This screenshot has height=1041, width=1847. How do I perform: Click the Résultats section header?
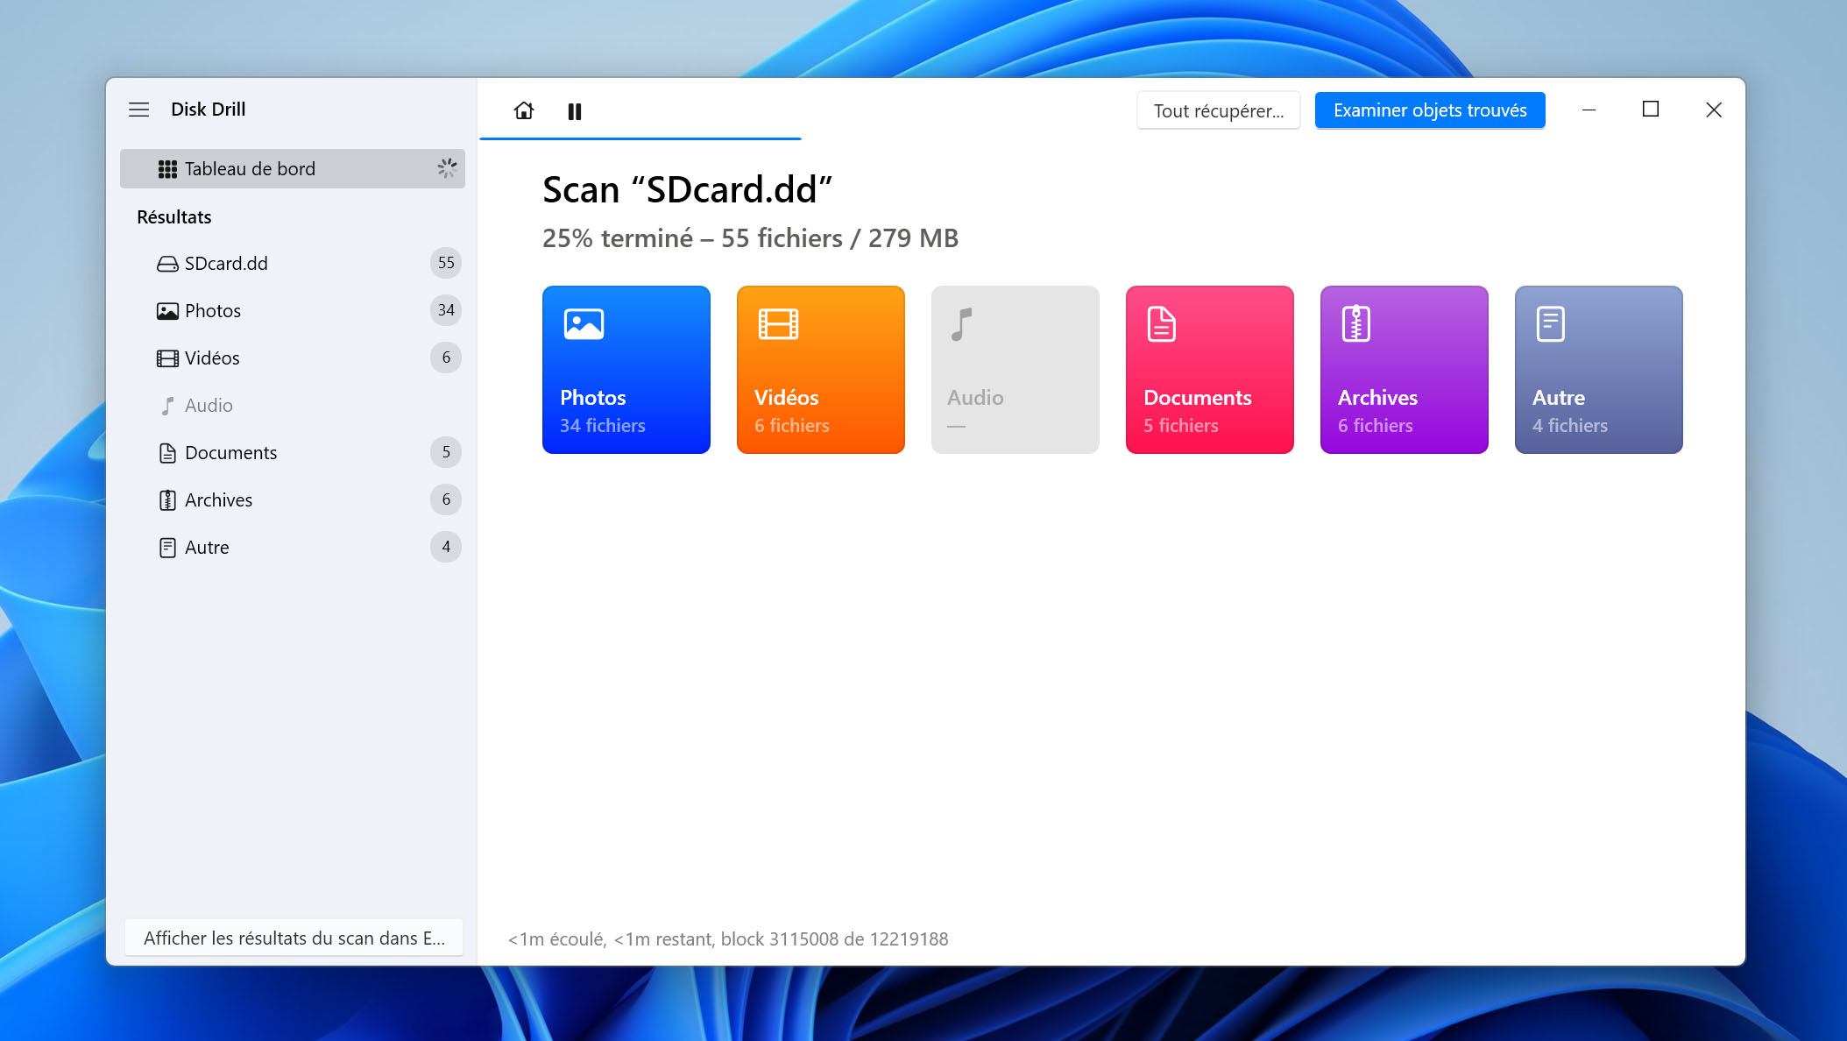(x=174, y=217)
